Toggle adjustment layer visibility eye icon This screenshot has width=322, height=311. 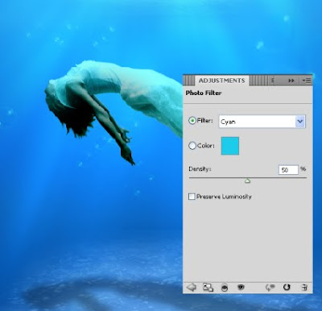(241, 288)
